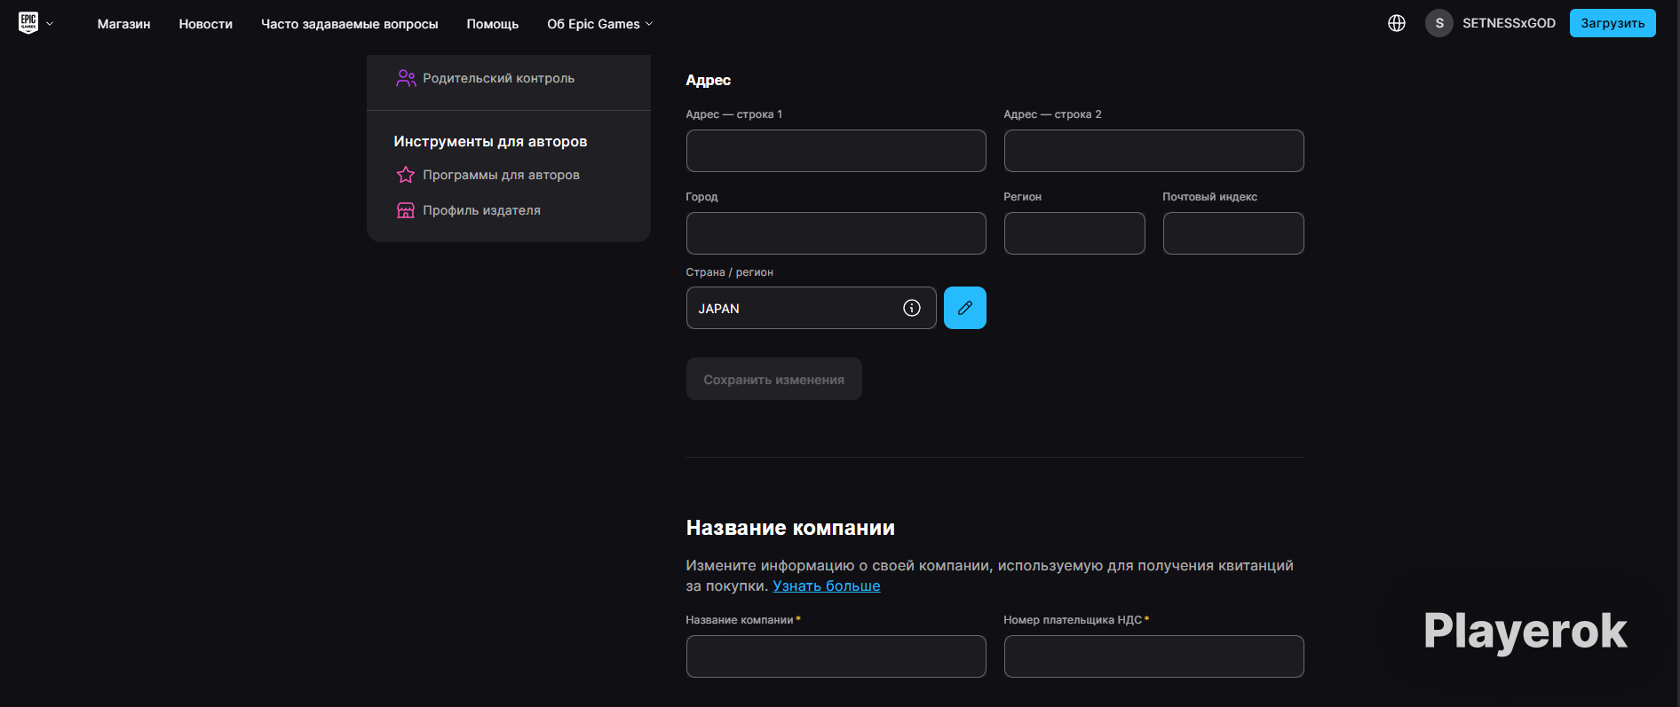Open the Помощь menu item

tap(493, 24)
